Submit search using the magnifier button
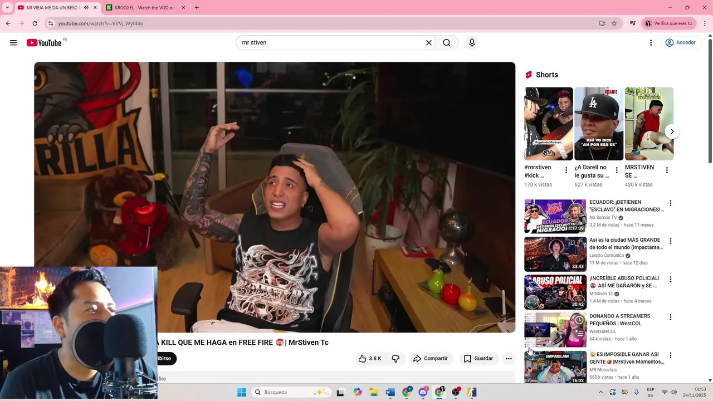The width and height of the screenshot is (713, 401). coord(447,43)
